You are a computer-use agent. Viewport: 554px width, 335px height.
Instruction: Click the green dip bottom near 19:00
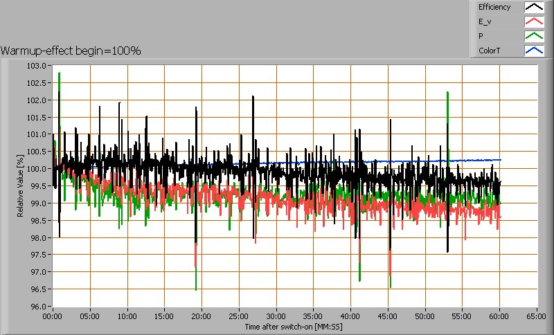click(196, 289)
